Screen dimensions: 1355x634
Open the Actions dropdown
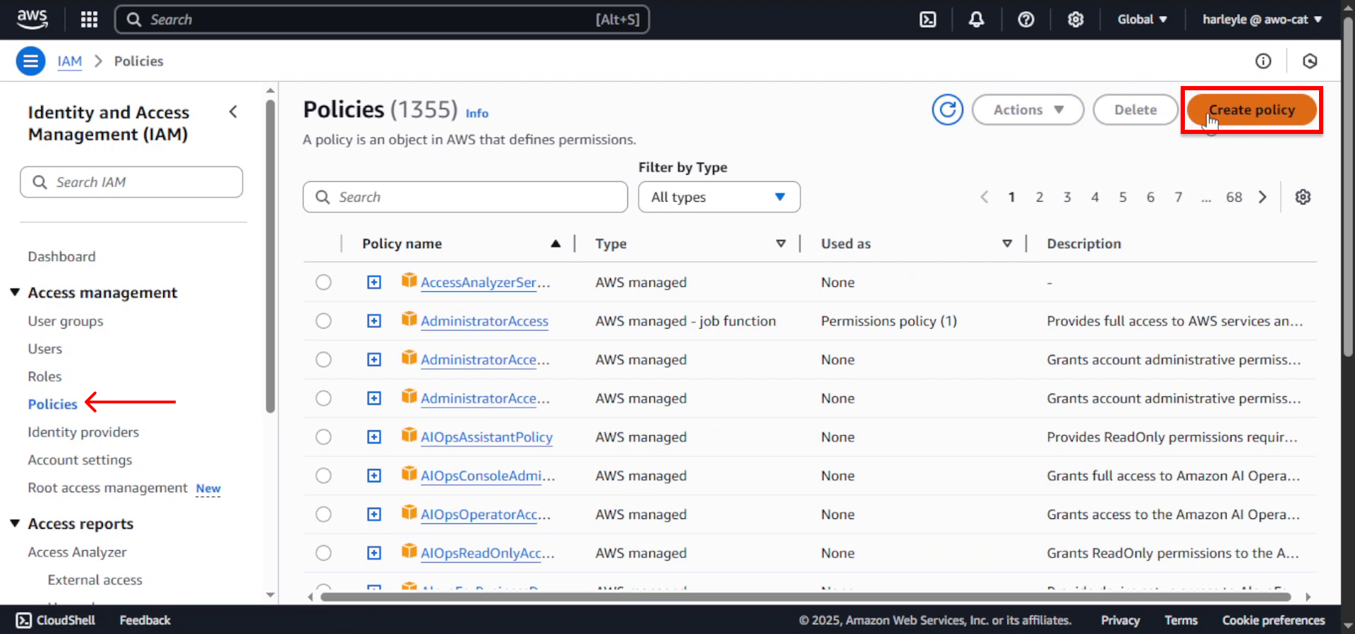[1028, 110]
